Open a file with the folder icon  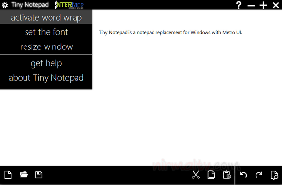[x=24, y=174]
